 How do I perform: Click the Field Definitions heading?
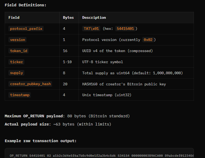[25, 5]
